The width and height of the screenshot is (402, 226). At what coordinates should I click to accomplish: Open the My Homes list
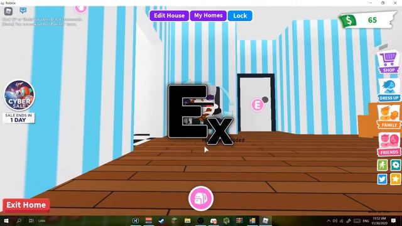[208, 16]
